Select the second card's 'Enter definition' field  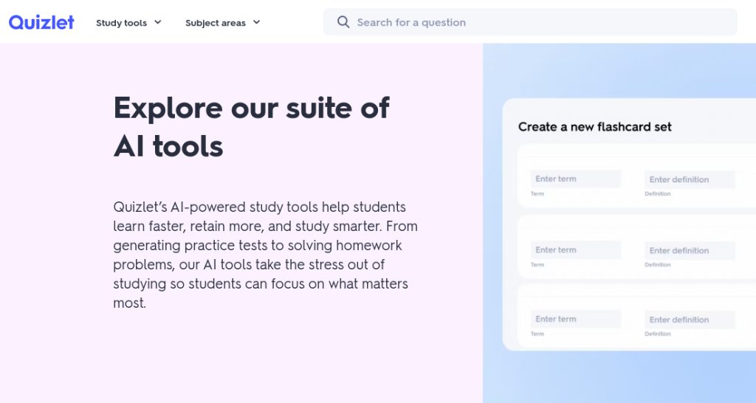tap(690, 250)
